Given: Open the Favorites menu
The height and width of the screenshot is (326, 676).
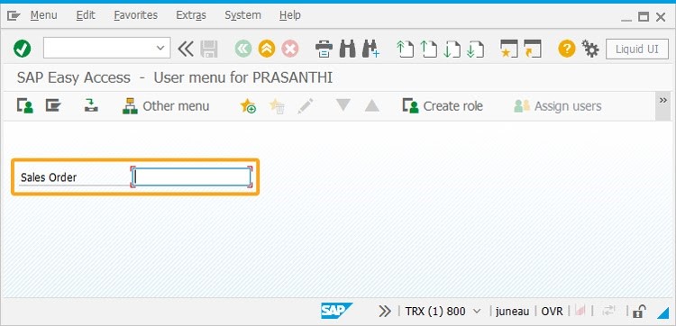Looking at the screenshot, I should (136, 15).
